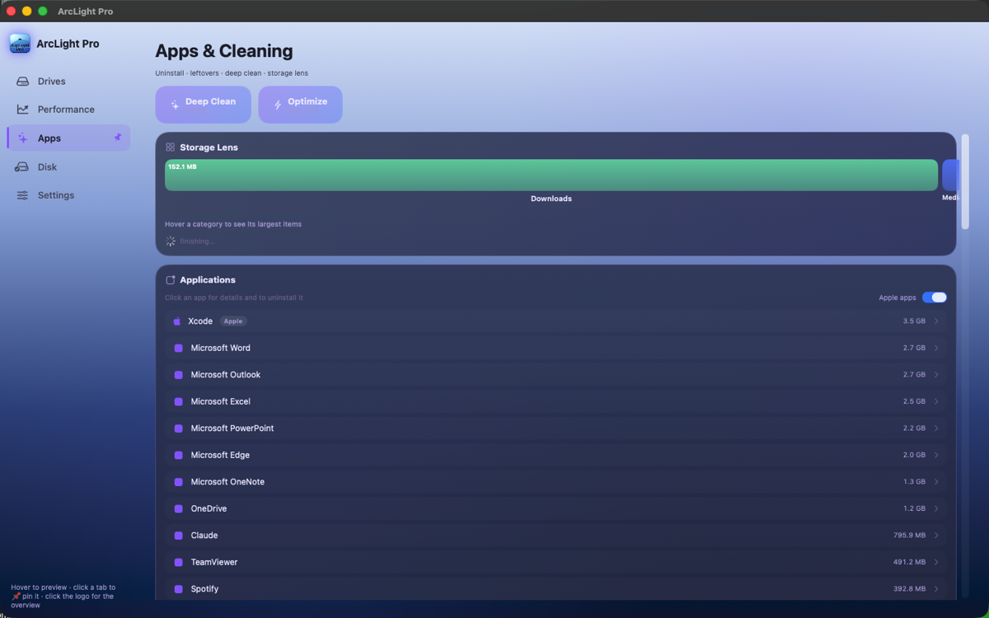Click the Downloads label under storage bar
This screenshot has height=618, width=989.
click(551, 199)
